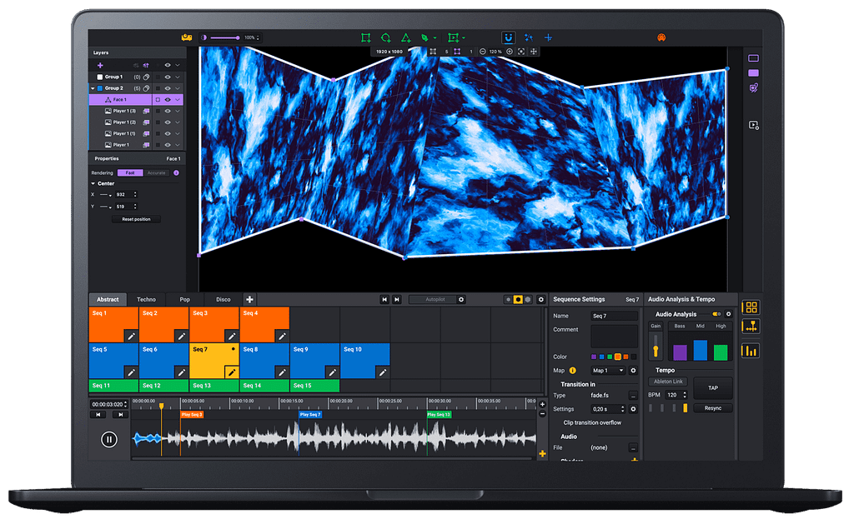Switch to the Techno tab
The width and height of the screenshot is (854, 529).
pos(146,299)
